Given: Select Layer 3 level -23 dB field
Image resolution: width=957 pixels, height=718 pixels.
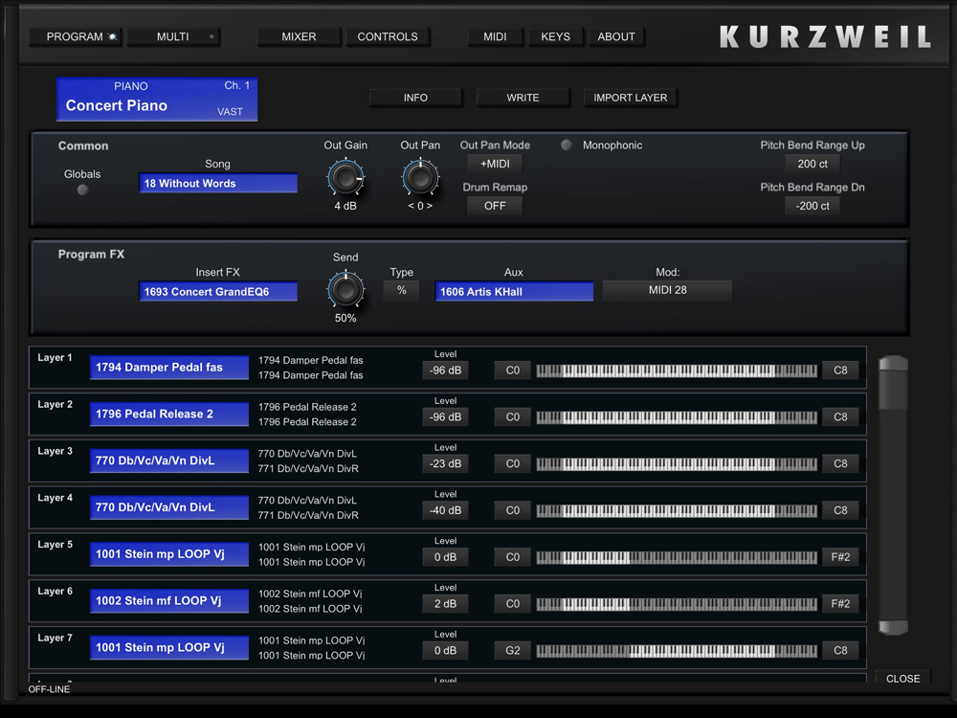Looking at the screenshot, I should pyautogui.click(x=446, y=463).
